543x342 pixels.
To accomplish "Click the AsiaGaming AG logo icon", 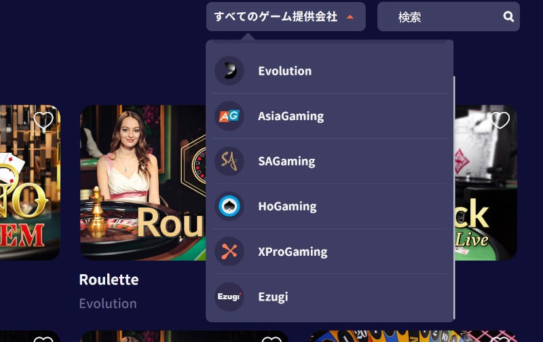I will pos(229,116).
